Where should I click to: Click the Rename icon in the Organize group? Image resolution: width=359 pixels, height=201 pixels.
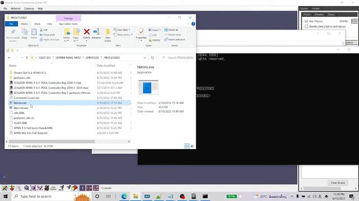click(x=96, y=32)
